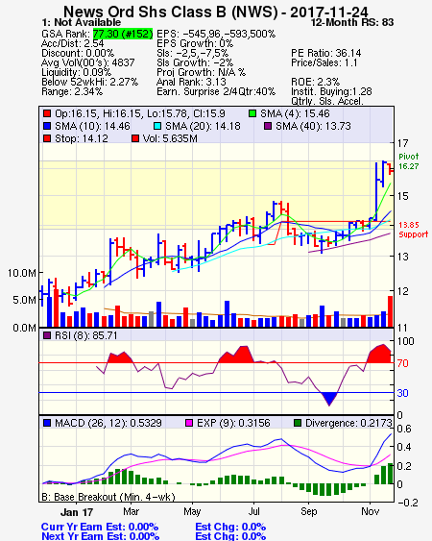Click the RSI (8): 85.71 label
The width and height of the screenshot is (432, 541).
point(86,335)
